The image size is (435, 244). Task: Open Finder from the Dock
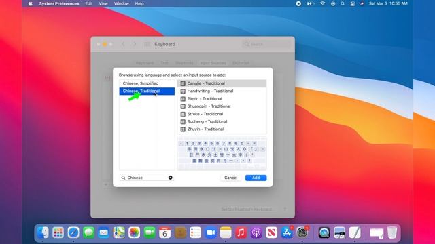click(x=43, y=232)
